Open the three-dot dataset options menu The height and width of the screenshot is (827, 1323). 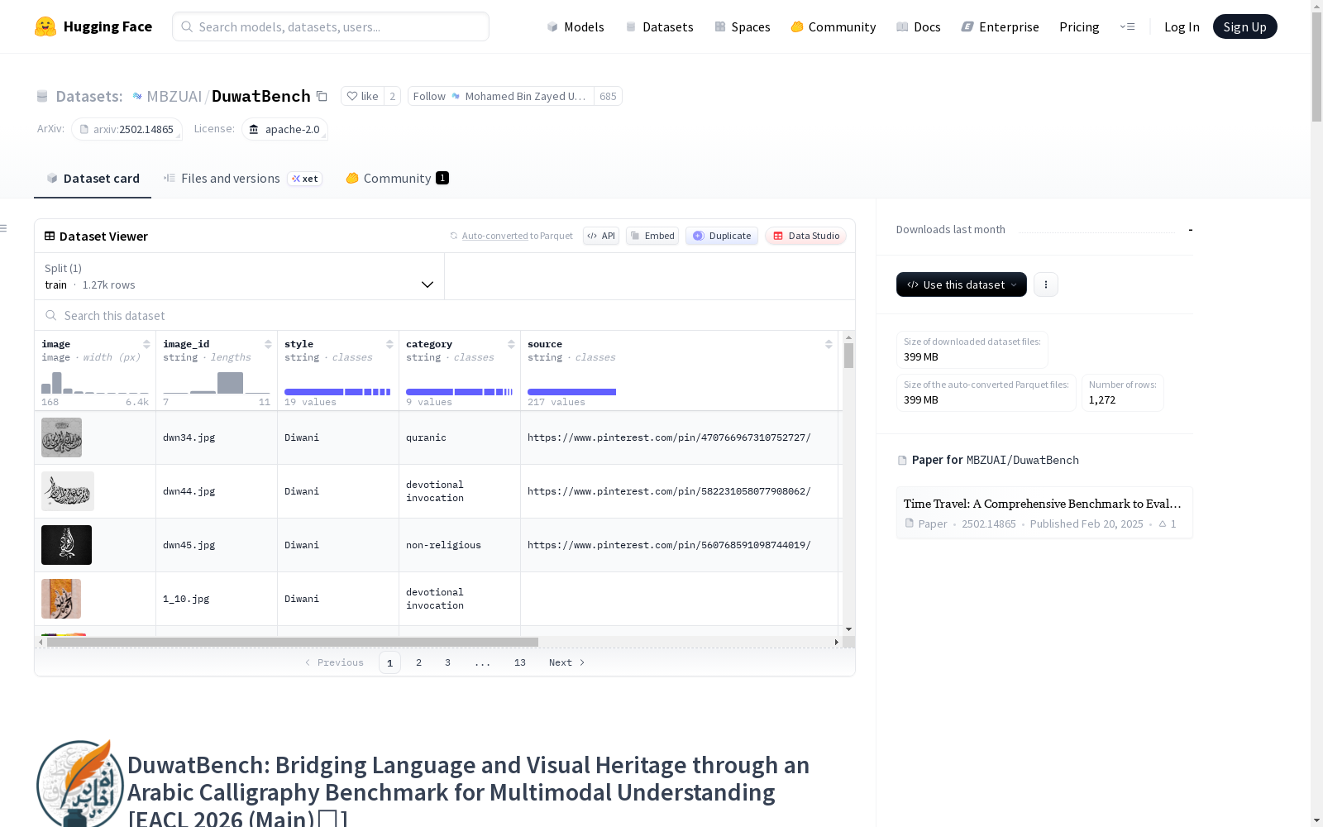pyautogui.click(x=1046, y=284)
